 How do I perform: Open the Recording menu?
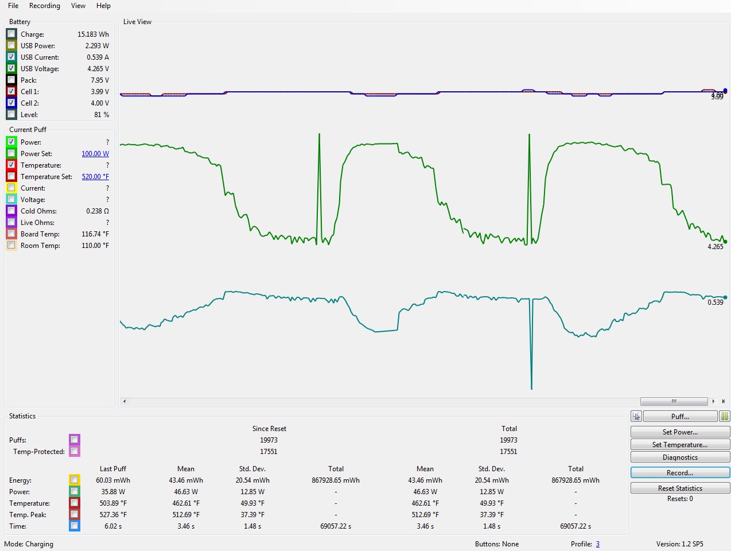pos(44,6)
